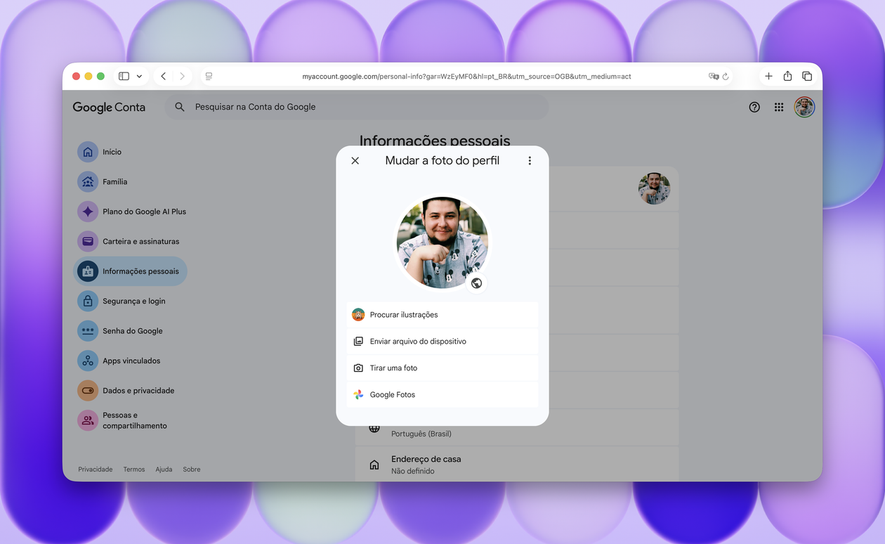Click the linked apps icon
This screenshot has width=885, height=544.
(88, 361)
